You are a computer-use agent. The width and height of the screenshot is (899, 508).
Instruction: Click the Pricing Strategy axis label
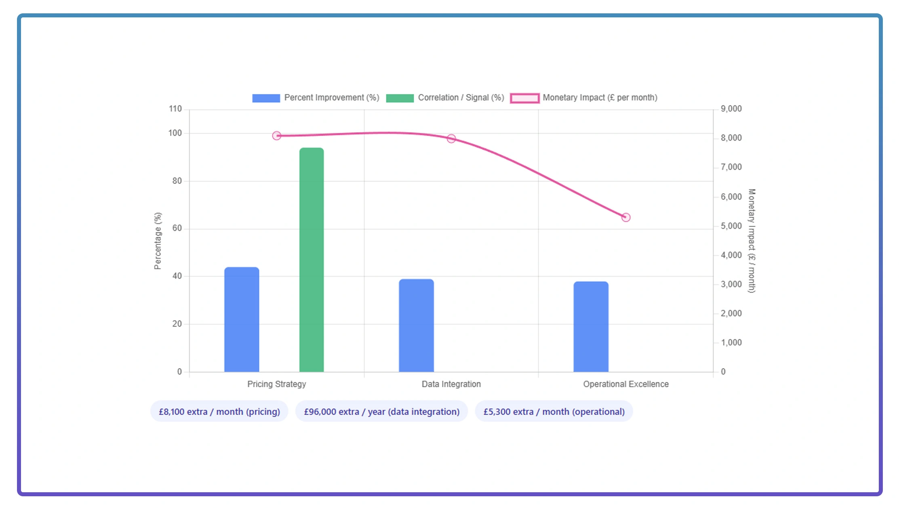click(x=276, y=384)
